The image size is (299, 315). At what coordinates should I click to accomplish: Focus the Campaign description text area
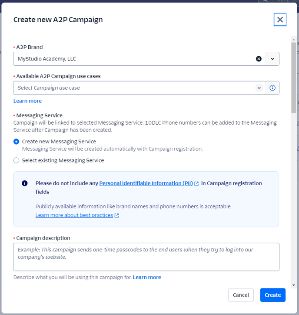pos(146,257)
